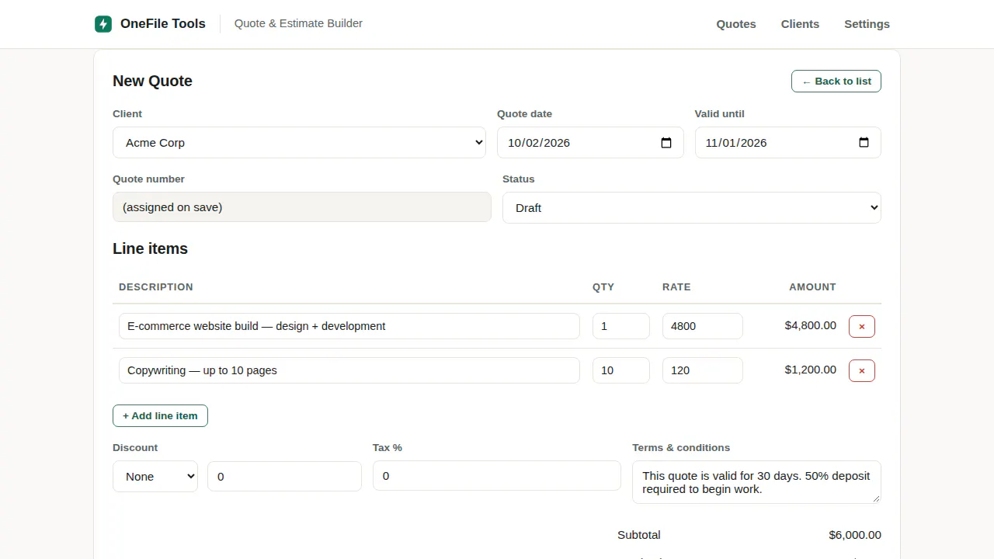Image resolution: width=994 pixels, height=559 pixels.
Task: Click the Tax % input field
Action: pyautogui.click(x=497, y=476)
